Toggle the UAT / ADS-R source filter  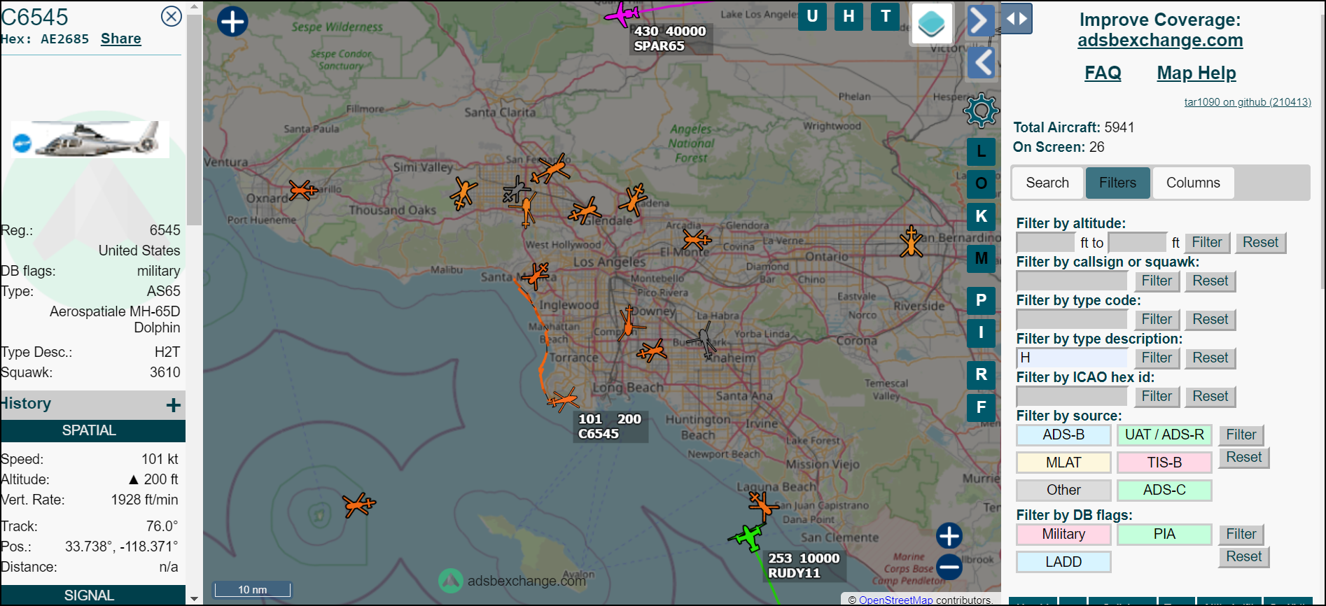1164,435
